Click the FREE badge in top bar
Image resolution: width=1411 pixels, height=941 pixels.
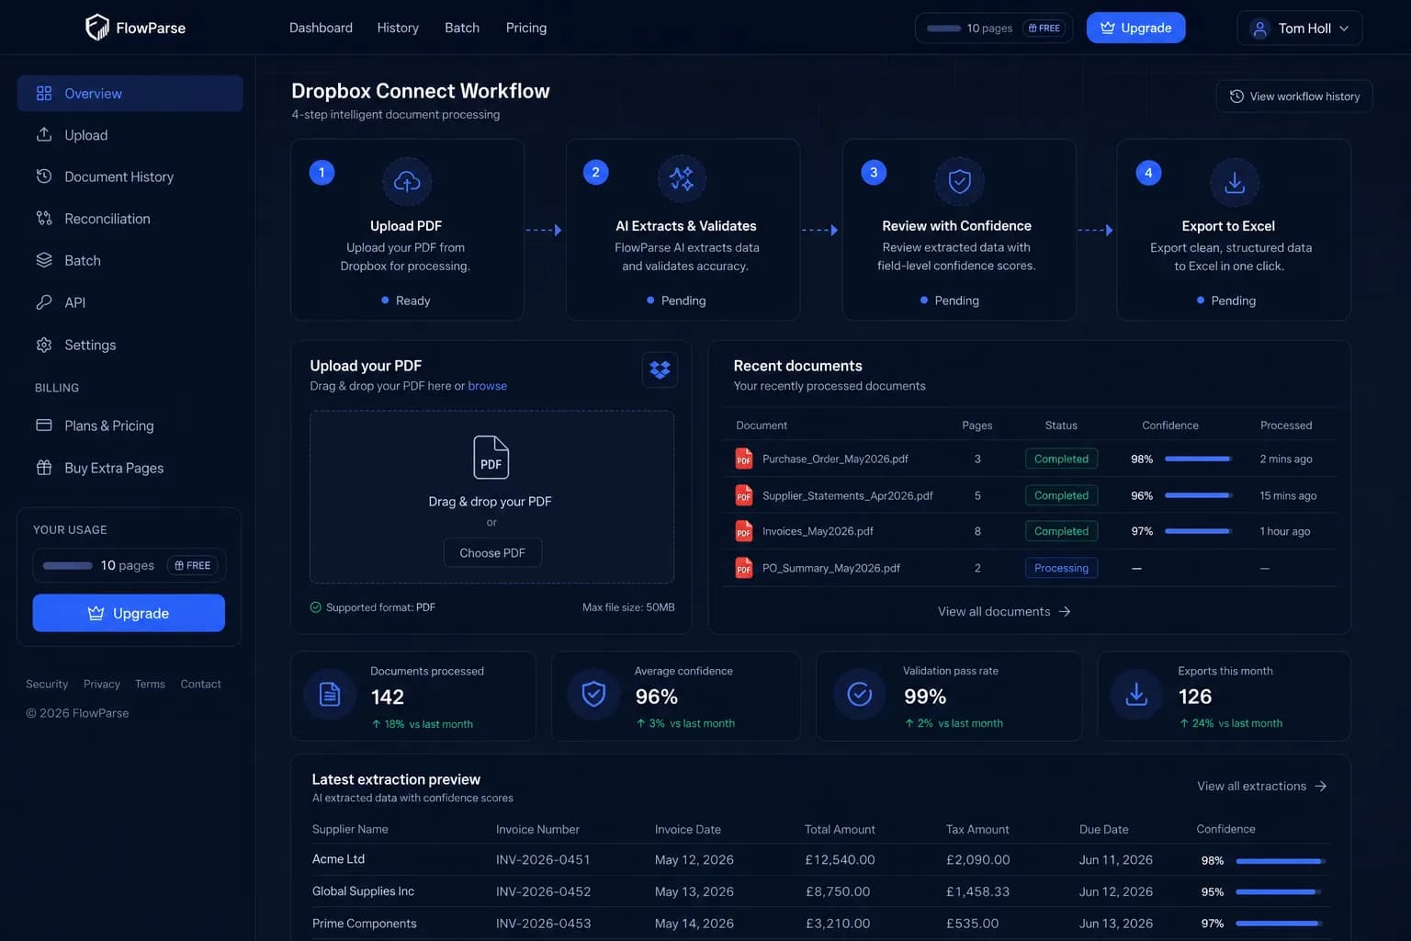pos(1044,28)
